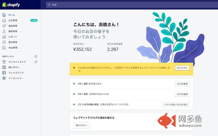
Task: Click リスクの高い注文を見る button
Action: pos(176,104)
